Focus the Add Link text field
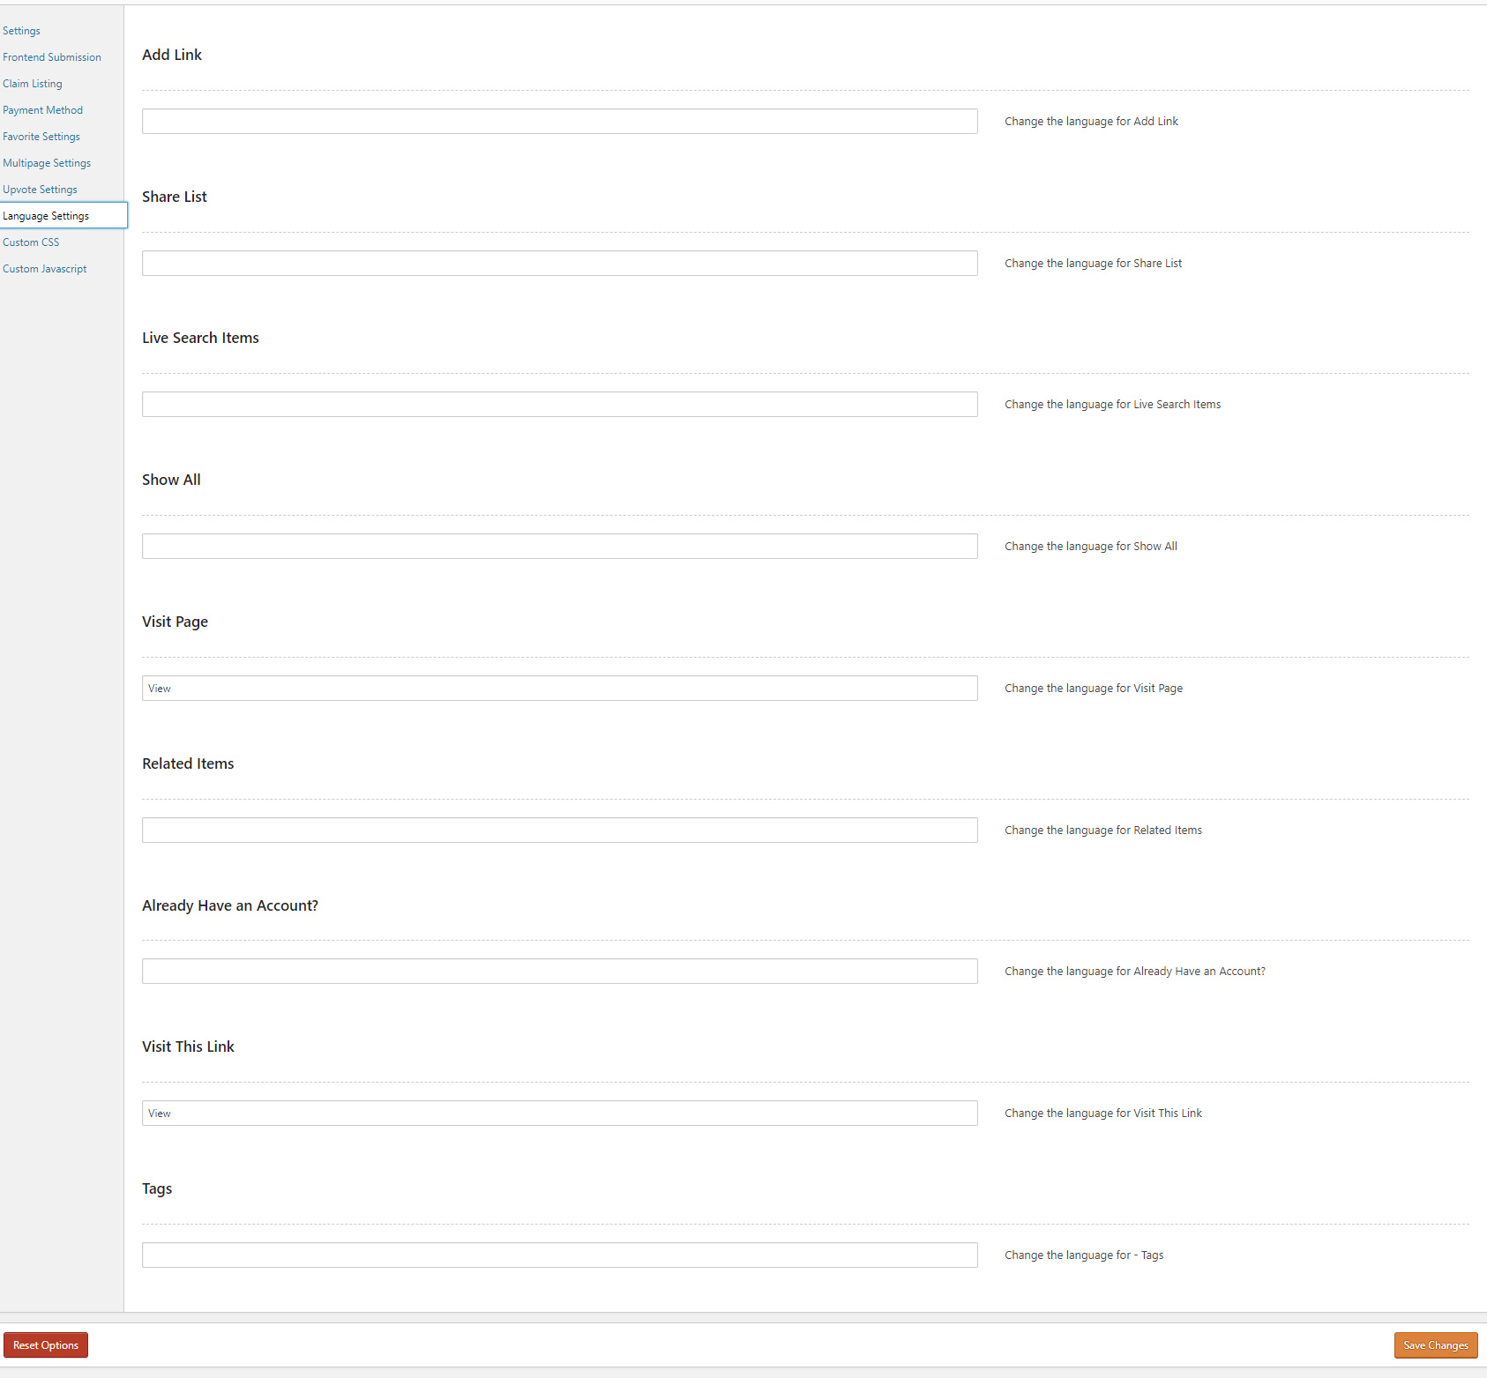The height and width of the screenshot is (1378, 1487). pos(559,122)
